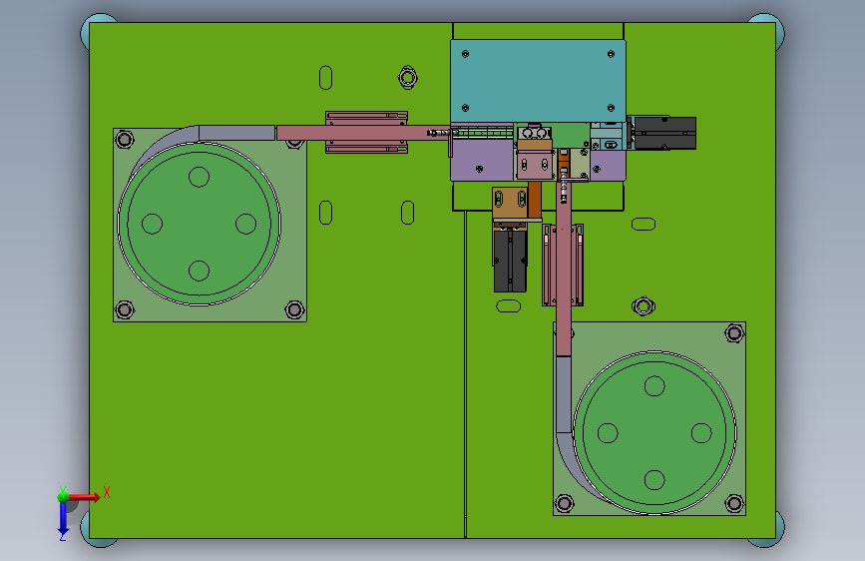The width and height of the screenshot is (865, 561).
Task: Select bottom-left hex bolt on left feeder base
Action: (125, 309)
